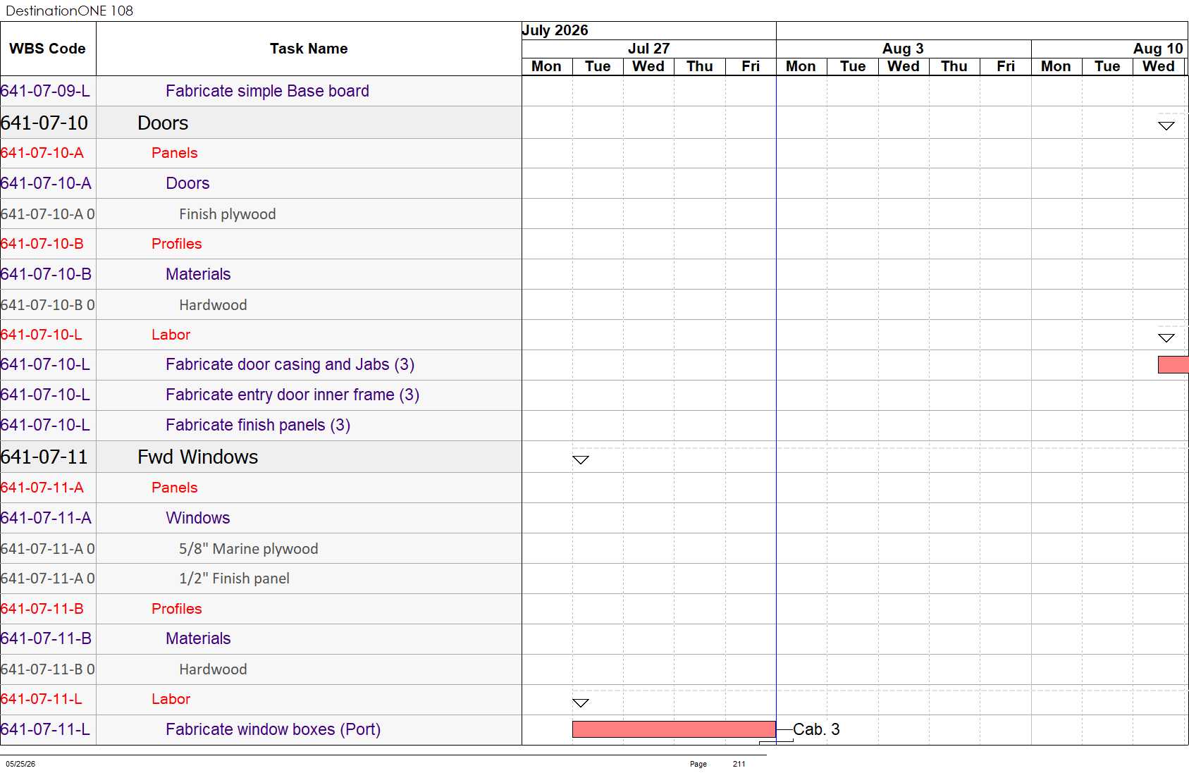
Task: Select the red Fabricate door casing Gantt bar
Action: (1173, 364)
